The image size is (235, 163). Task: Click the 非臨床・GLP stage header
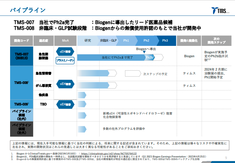[108, 41]
